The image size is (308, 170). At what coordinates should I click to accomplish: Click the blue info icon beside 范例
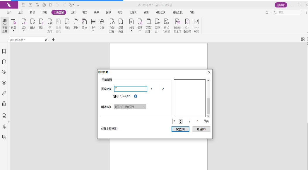[136, 96]
